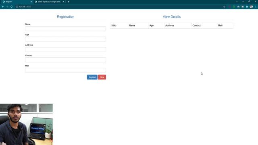The height and width of the screenshot is (145, 258).
Task: Click the site info icon beside the URL
Action: click(17, 6)
